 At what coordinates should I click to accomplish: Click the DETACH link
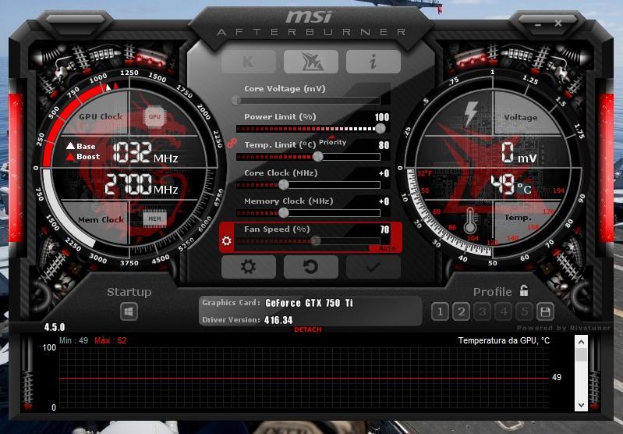308,329
